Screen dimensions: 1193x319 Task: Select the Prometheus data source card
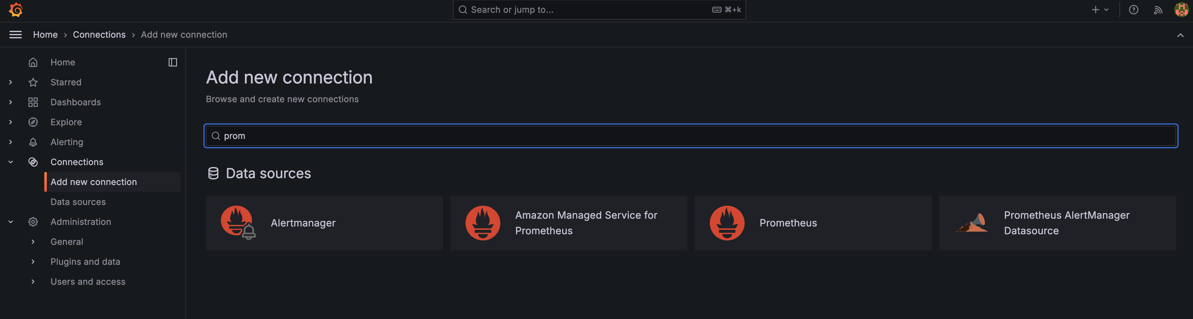click(x=812, y=223)
